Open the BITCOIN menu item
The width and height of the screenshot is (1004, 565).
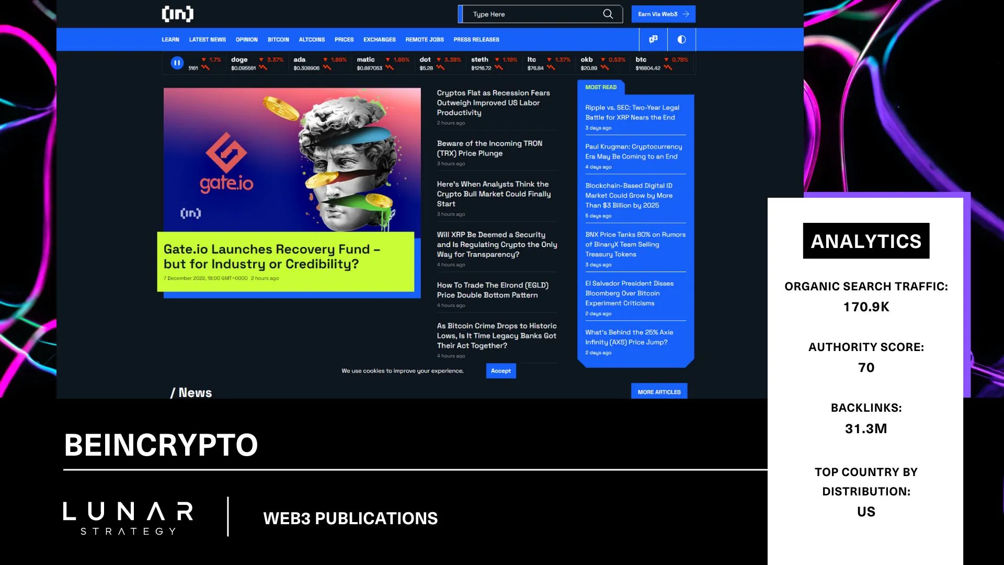278,40
